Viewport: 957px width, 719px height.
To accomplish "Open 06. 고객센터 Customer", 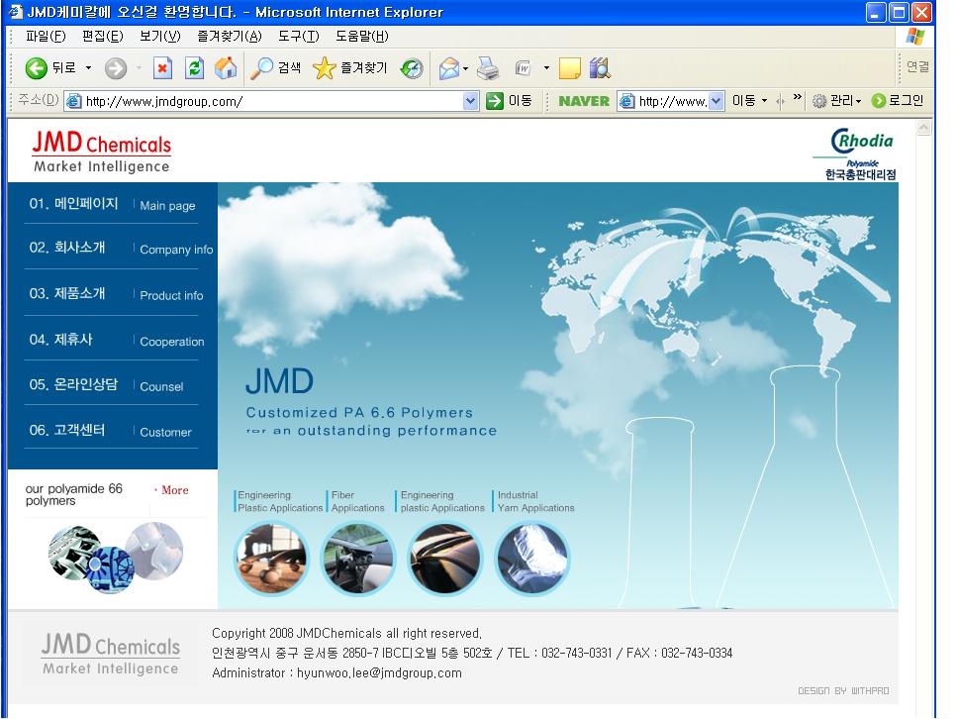I will coord(110,431).
